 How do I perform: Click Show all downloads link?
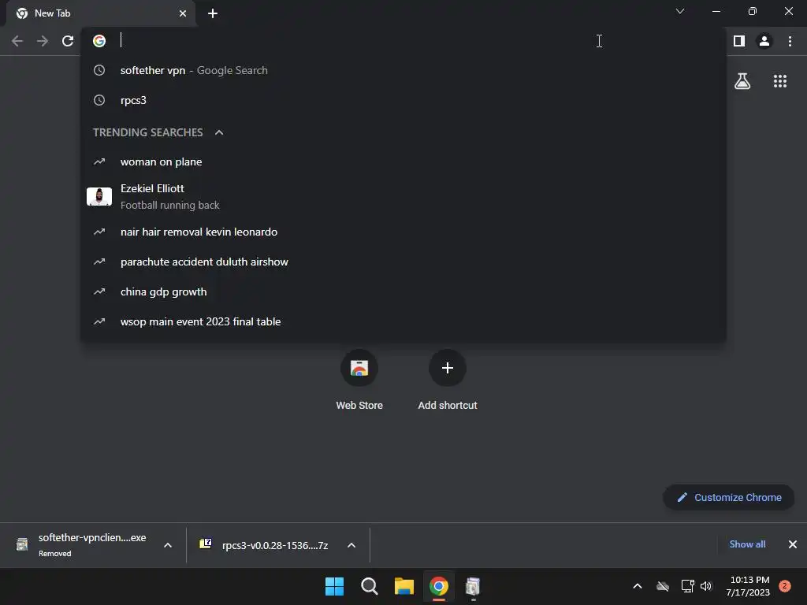pos(747,544)
